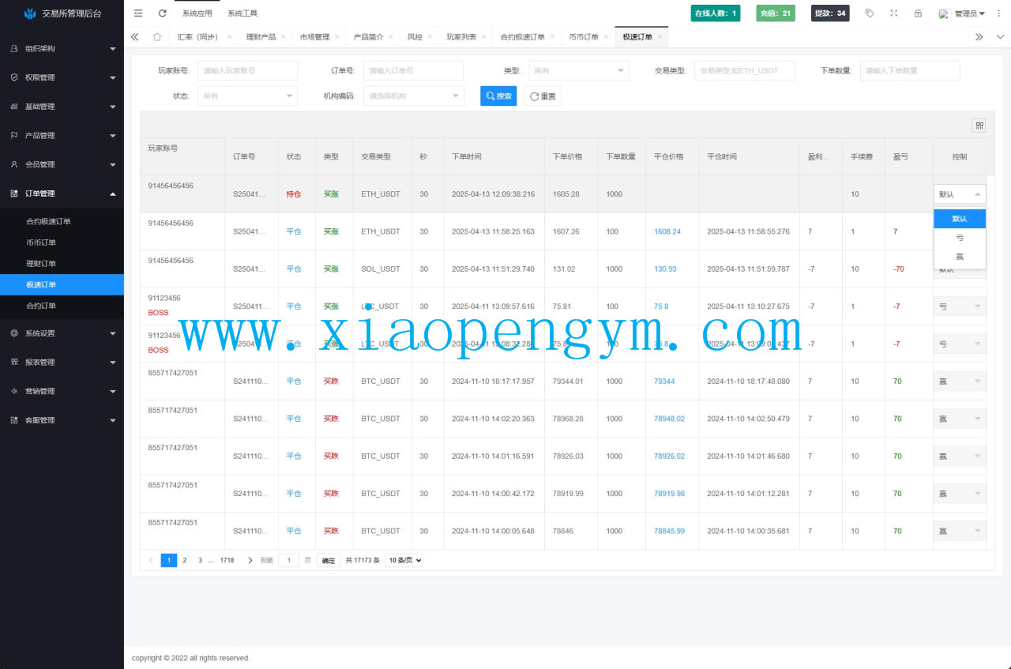Close the 合约极速订单 tab
The image size is (1011, 669).
[552, 36]
